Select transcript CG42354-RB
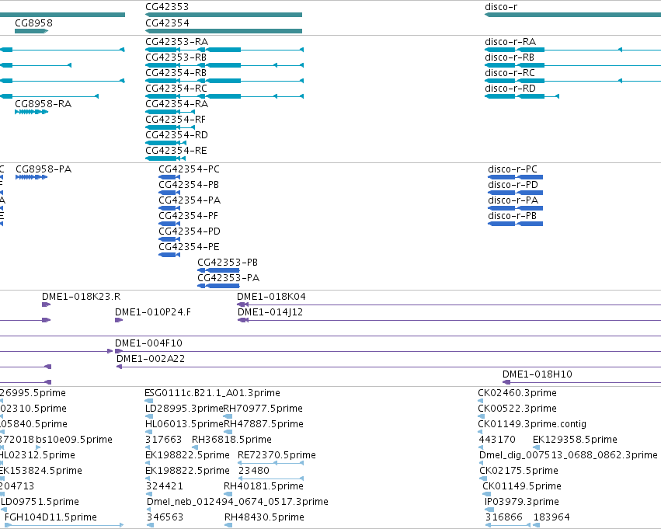661x529 pixels. click(x=224, y=81)
